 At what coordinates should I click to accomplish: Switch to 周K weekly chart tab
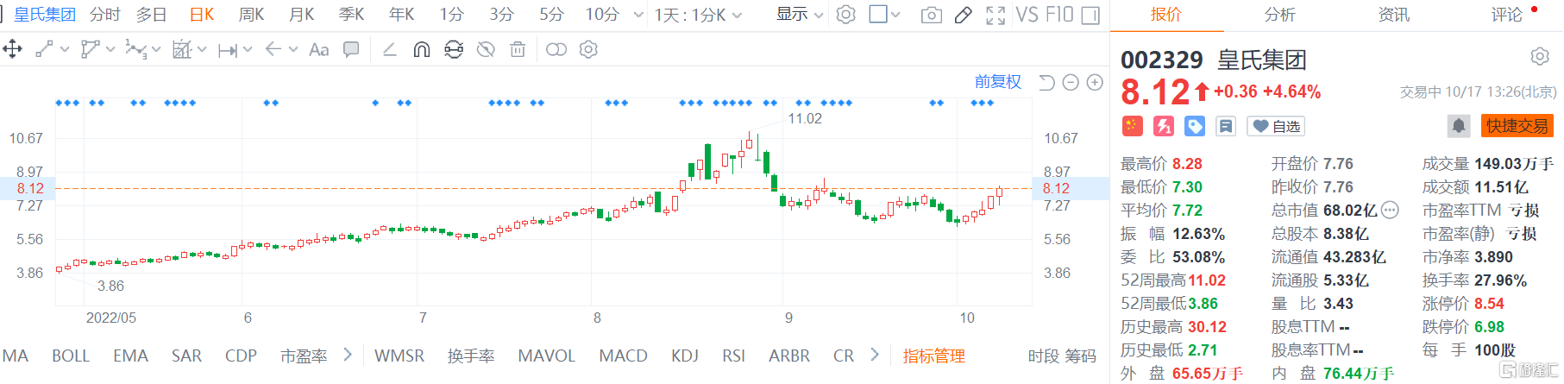click(251, 15)
